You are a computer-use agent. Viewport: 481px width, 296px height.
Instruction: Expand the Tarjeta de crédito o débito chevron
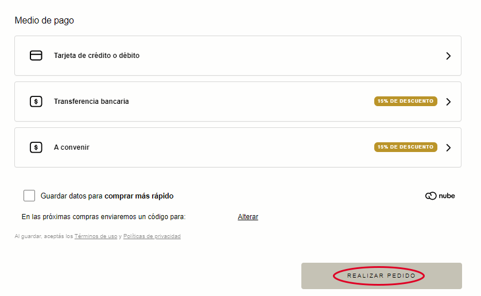[x=448, y=56]
